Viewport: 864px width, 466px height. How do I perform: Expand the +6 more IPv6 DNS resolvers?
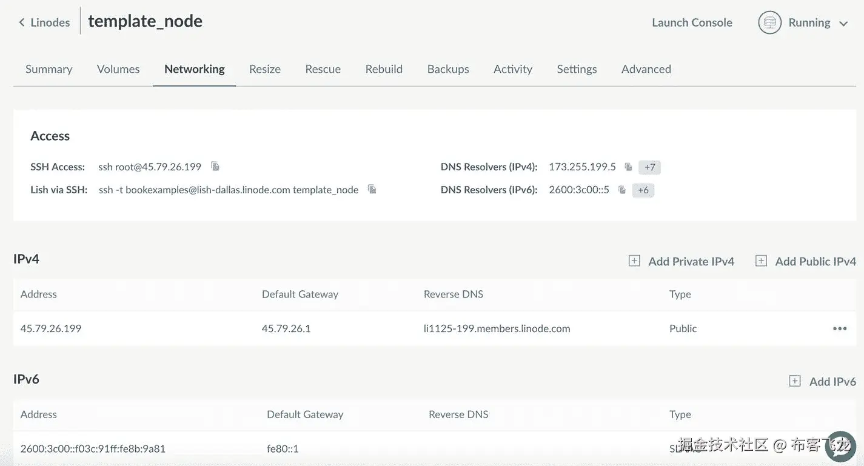(x=643, y=190)
